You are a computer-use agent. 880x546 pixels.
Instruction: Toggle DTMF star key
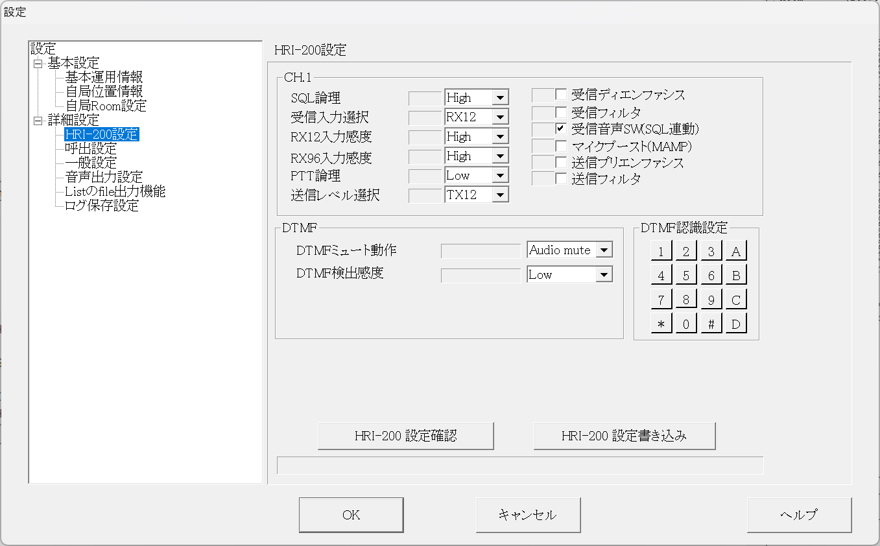[661, 324]
